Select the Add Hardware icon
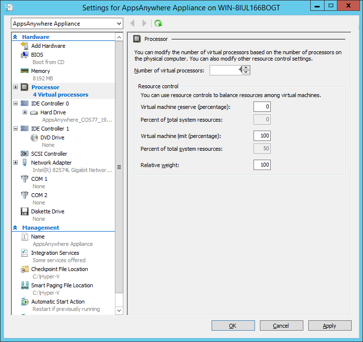This screenshot has width=363, height=342. [25, 46]
